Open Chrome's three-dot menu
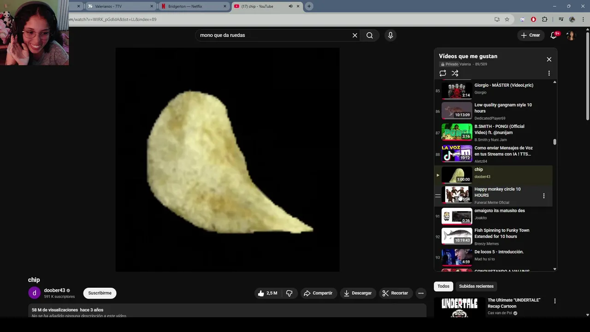The image size is (590, 332). click(583, 19)
